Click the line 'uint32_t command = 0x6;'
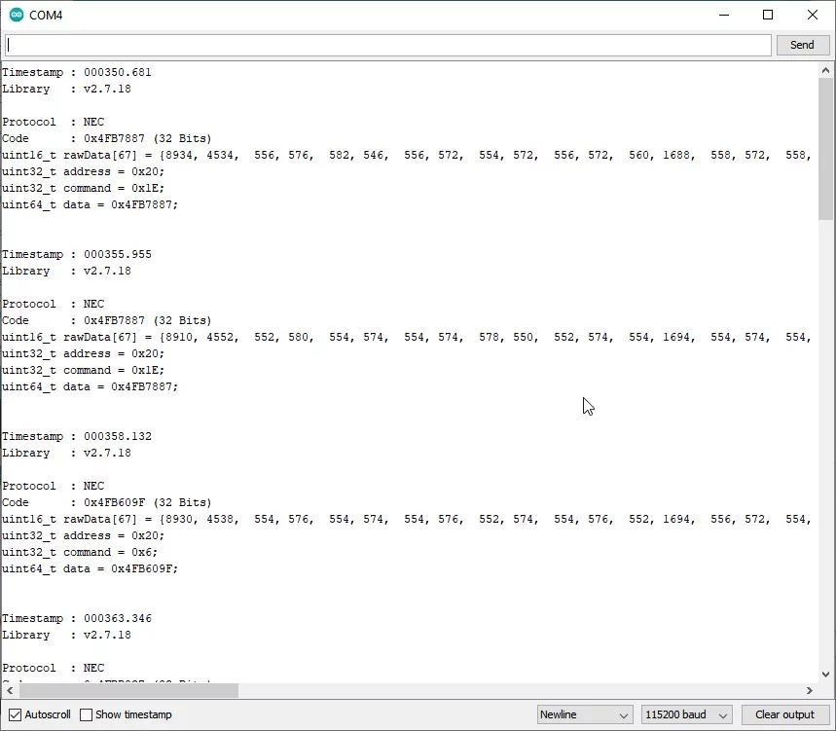The width and height of the screenshot is (836, 731). [80, 552]
